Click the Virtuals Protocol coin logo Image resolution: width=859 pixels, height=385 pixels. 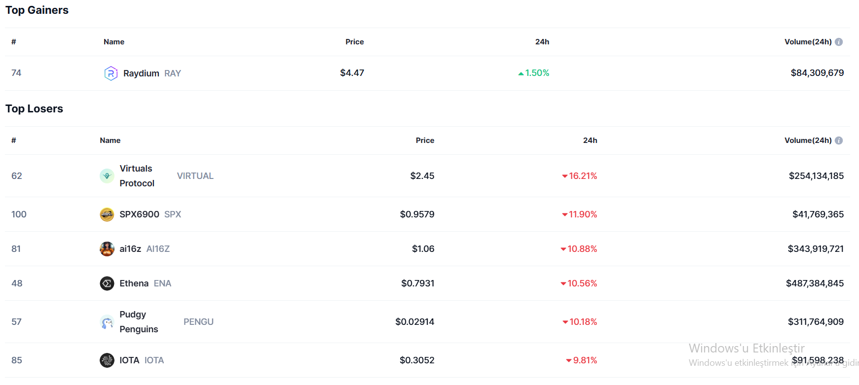pos(107,176)
